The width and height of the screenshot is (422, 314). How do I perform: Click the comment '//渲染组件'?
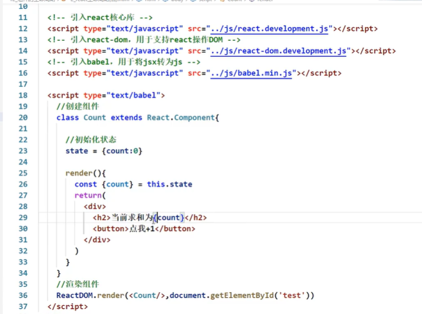tap(78, 284)
